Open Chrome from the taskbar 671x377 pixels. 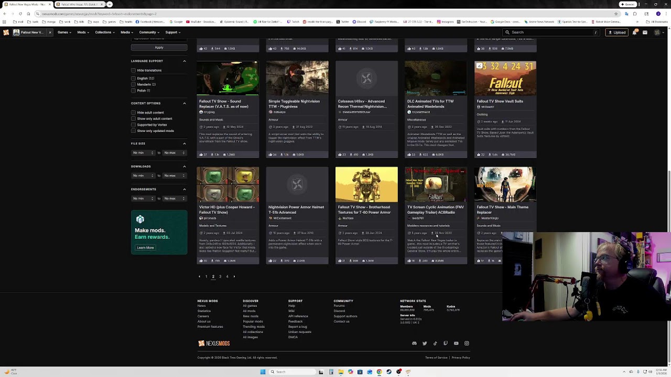click(x=379, y=372)
